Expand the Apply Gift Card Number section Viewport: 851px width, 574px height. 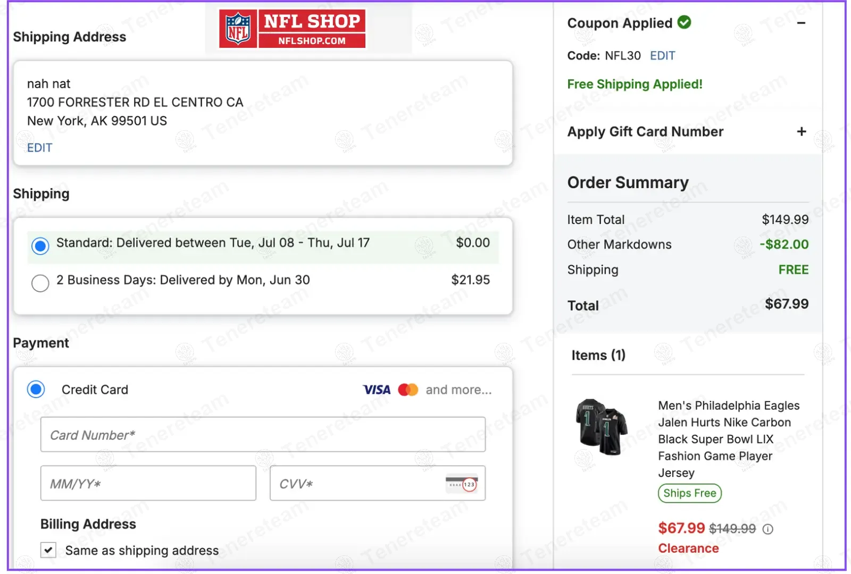click(x=801, y=131)
